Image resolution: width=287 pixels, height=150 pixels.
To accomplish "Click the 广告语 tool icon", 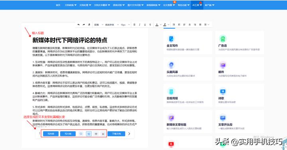I will tap(223, 39).
